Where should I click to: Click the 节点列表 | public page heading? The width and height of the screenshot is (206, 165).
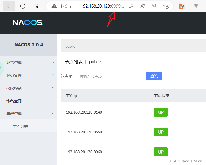coord(83,62)
